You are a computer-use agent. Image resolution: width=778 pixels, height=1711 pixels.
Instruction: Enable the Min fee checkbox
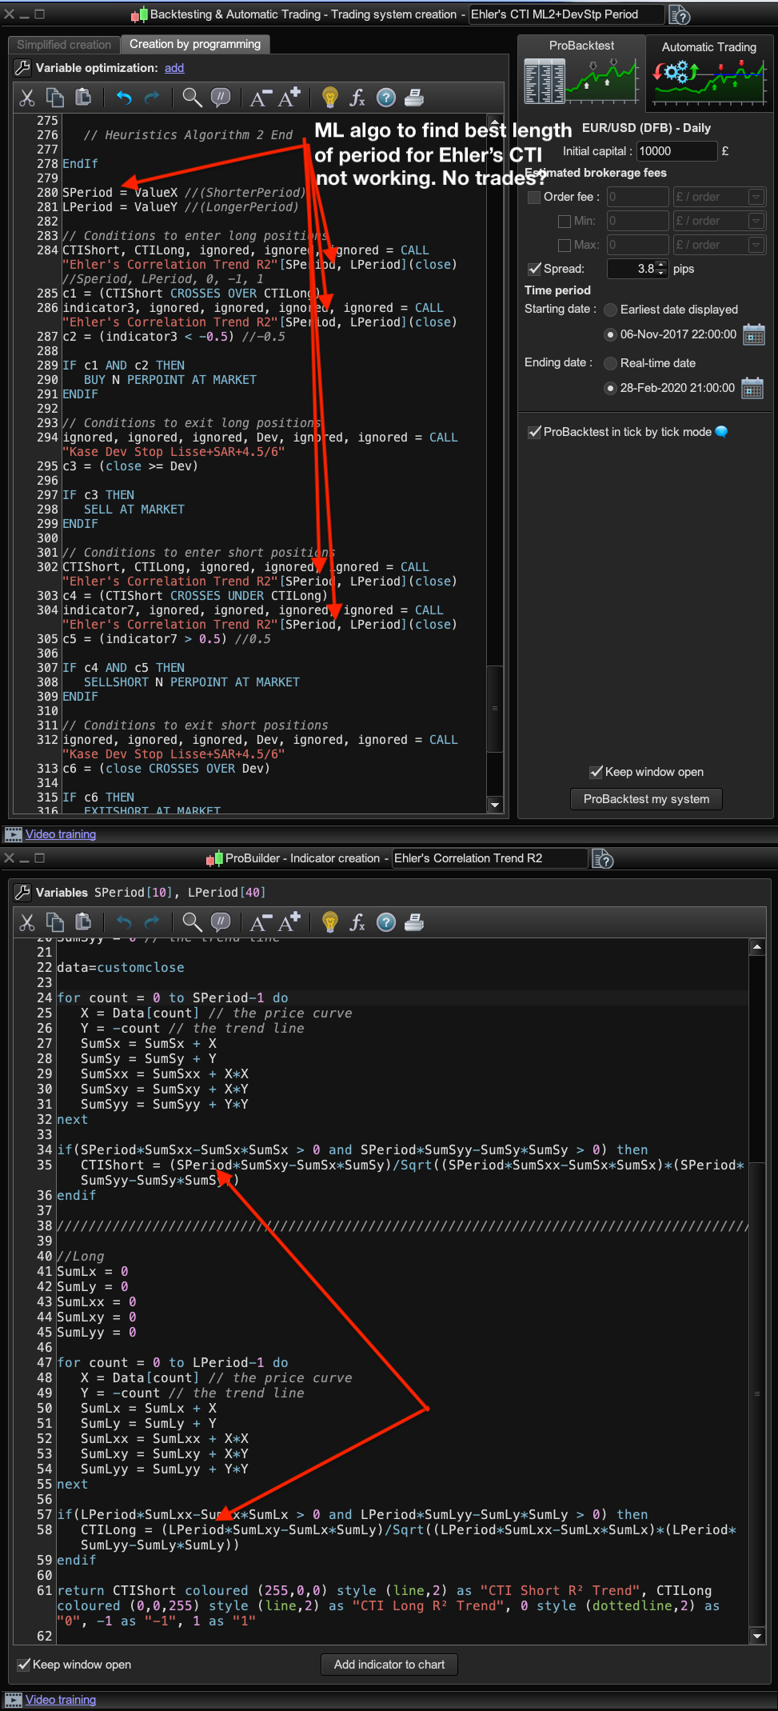(564, 221)
